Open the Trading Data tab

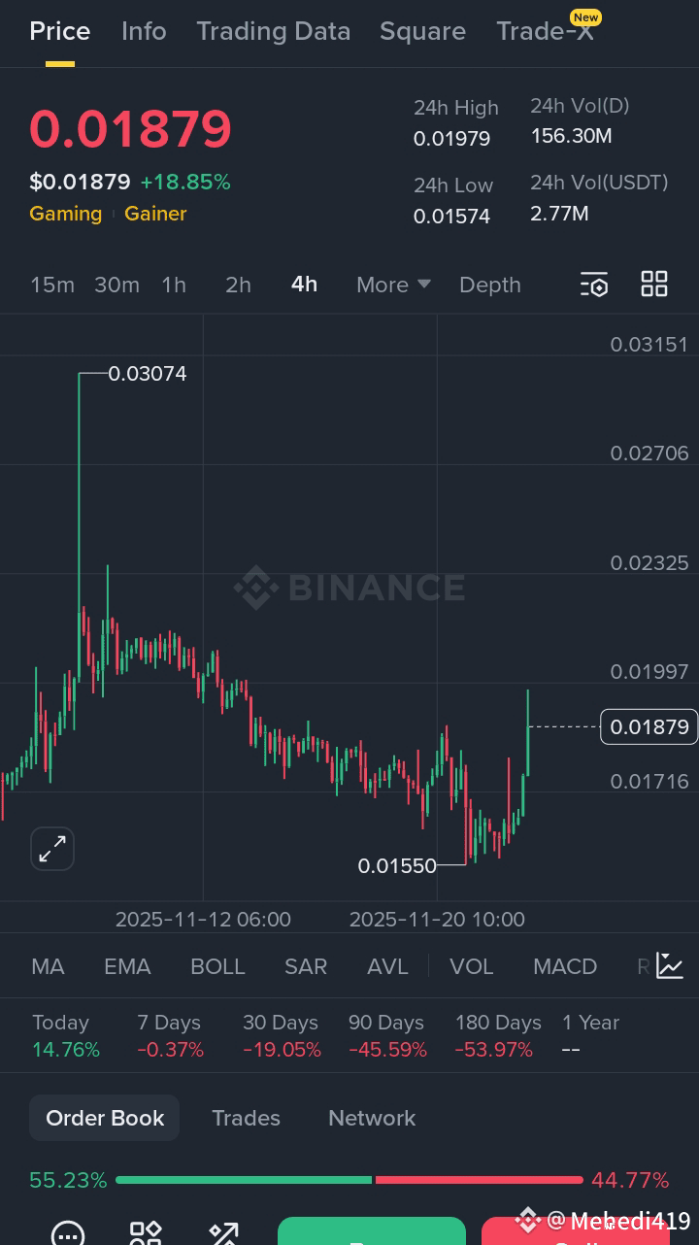coord(274,31)
